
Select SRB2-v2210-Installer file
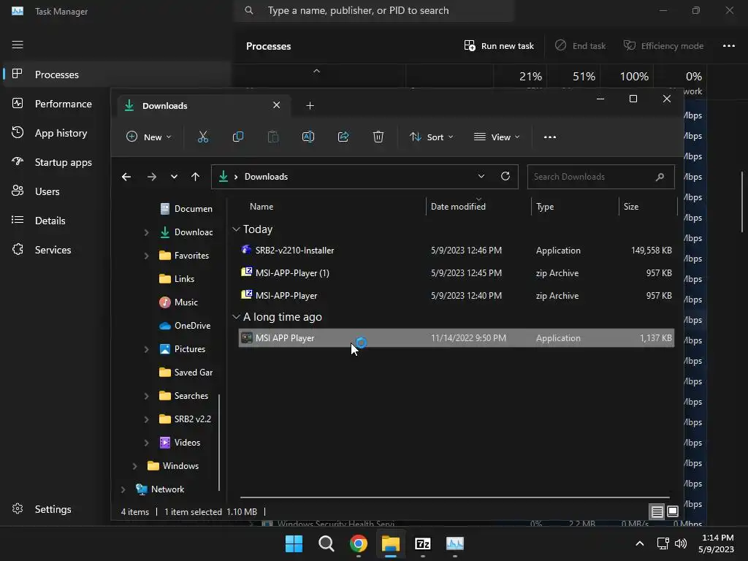[456, 251]
